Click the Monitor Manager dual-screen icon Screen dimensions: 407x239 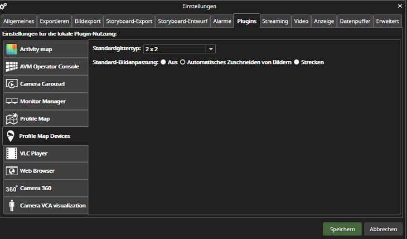(x=12, y=101)
